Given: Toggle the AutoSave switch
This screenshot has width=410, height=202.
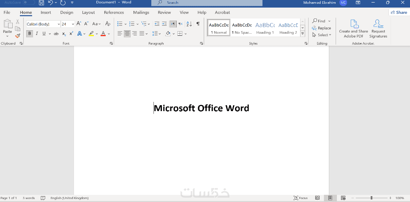Looking at the screenshot, I should click(29, 3).
